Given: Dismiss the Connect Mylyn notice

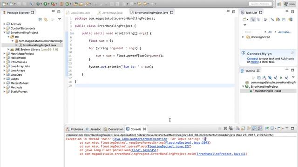Looking at the screenshot, I should pyautogui.click(x=293, y=53).
